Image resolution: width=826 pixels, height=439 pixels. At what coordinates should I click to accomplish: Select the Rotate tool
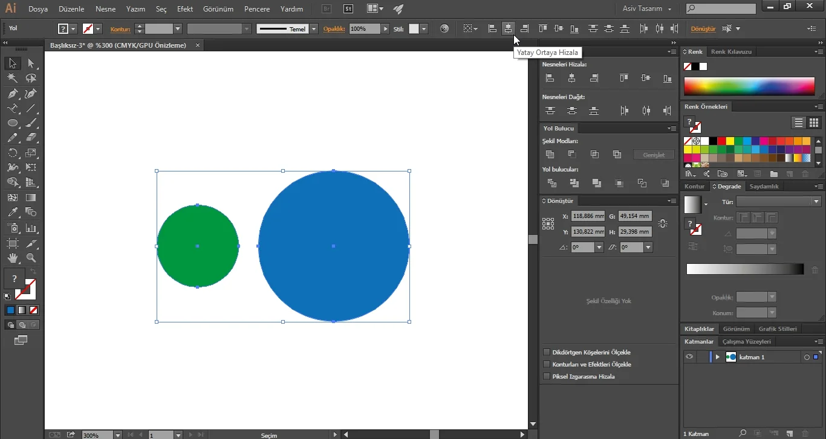point(12,153)
